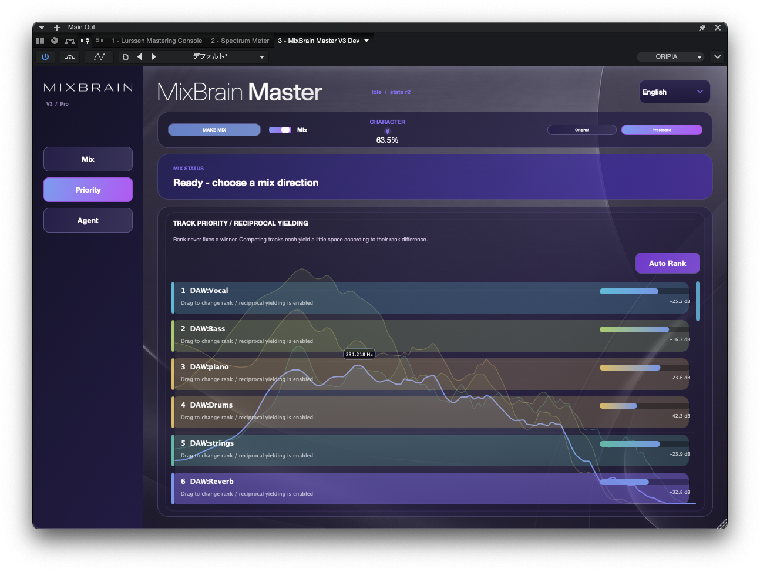
Task: Open the Agent sidebar page
Action: 88,220
